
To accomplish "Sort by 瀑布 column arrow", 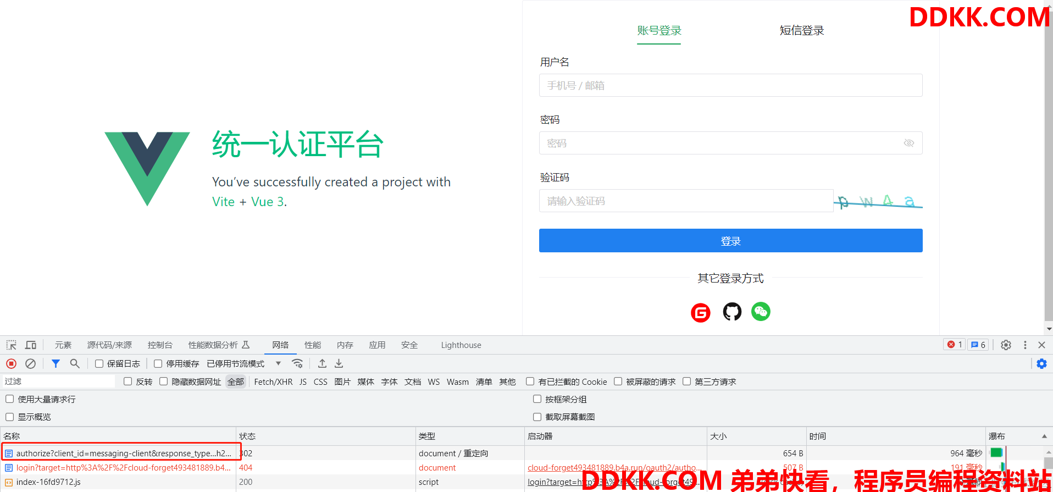I will point(1044,436).
